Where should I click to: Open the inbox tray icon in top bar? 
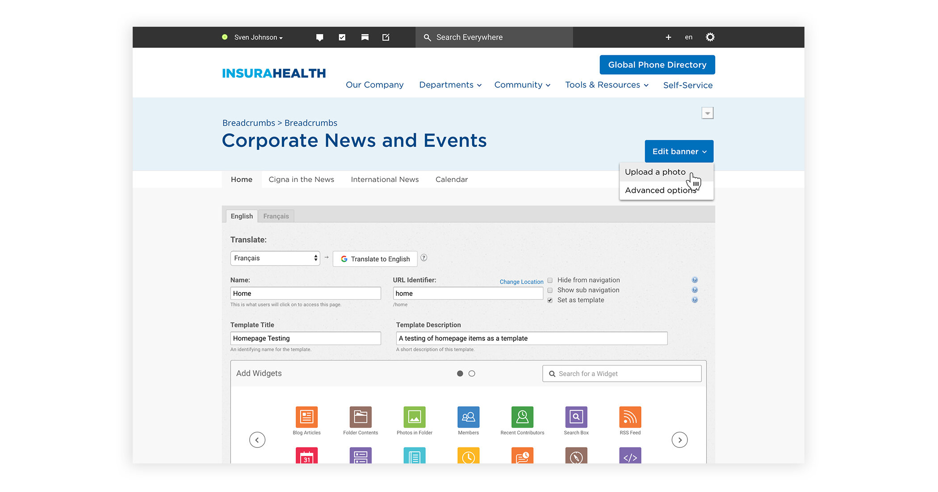click(x=365, y=37)
